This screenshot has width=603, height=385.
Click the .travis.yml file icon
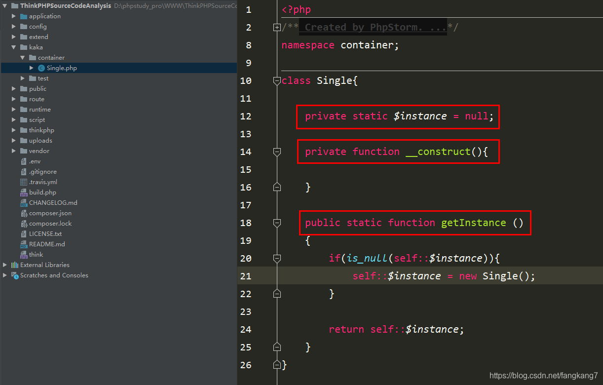click(x=24, y=182)
